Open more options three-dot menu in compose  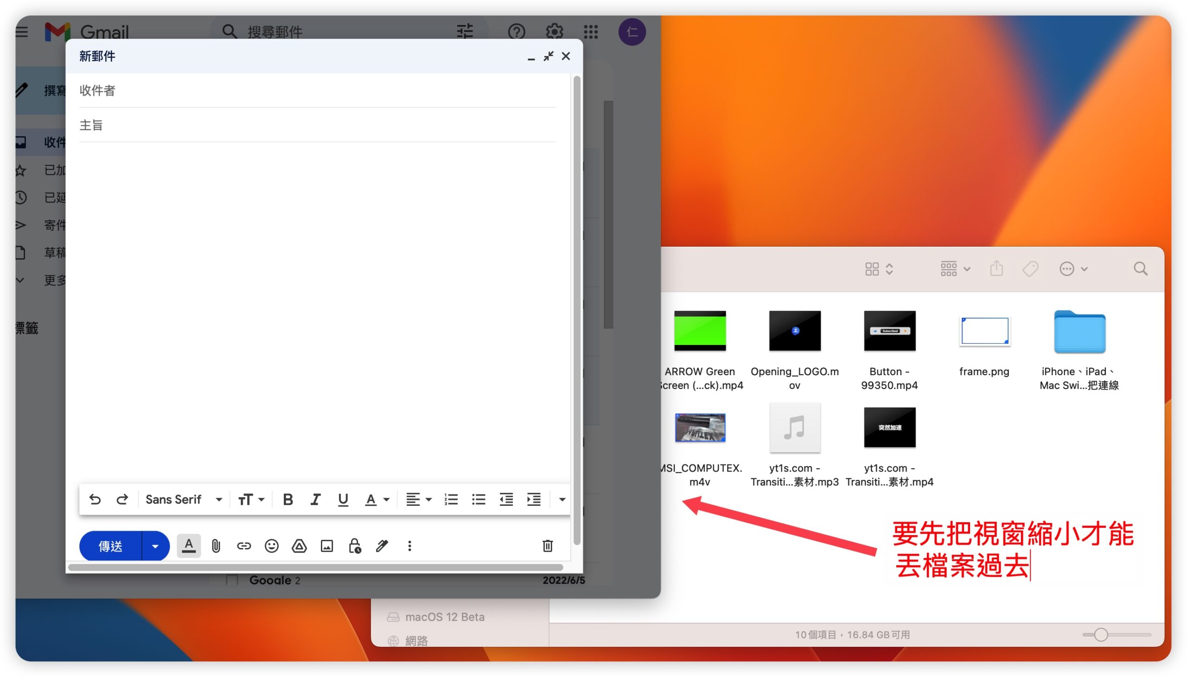(409, 546)
